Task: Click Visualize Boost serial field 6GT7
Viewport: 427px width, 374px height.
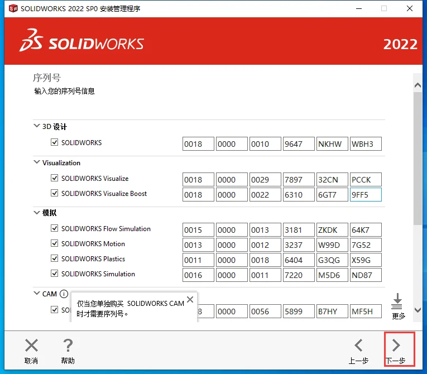Action: coord(332,195)
